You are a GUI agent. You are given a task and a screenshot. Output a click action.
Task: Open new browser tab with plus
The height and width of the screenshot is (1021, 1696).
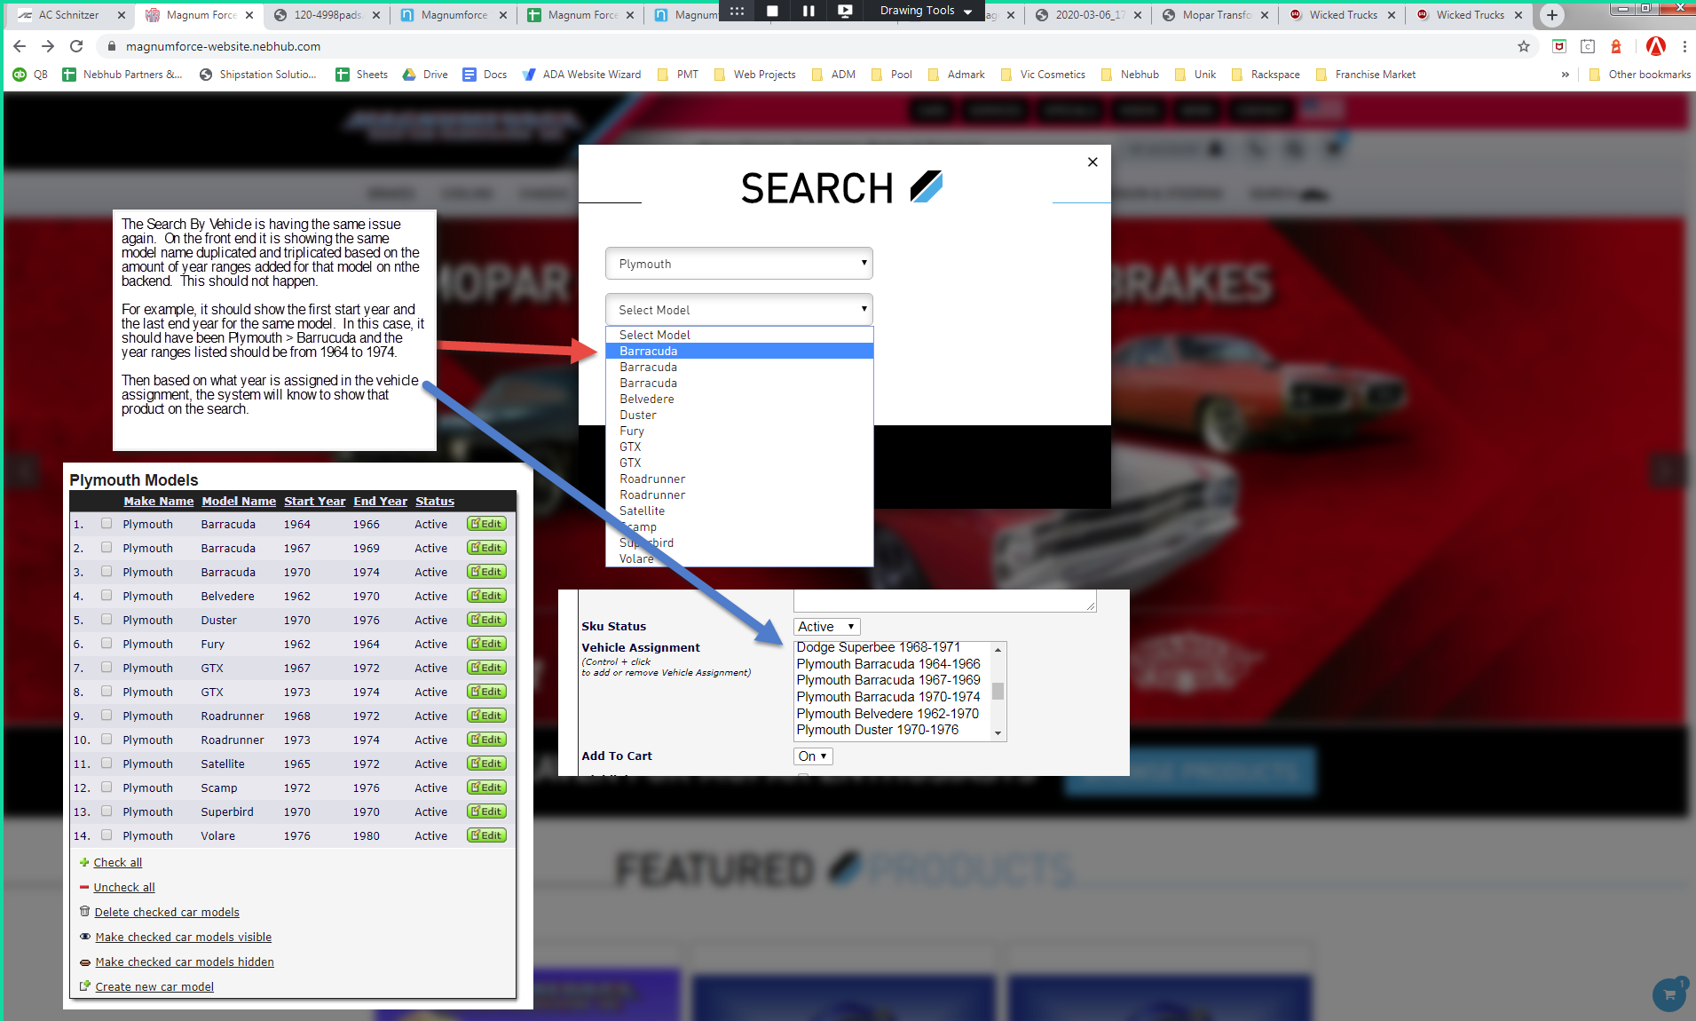click(x=1552, y=14)
